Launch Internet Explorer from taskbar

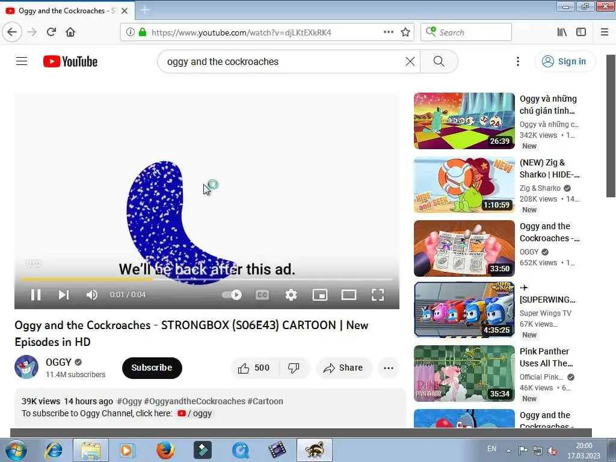pyautogui.click(x=54, y=450)
